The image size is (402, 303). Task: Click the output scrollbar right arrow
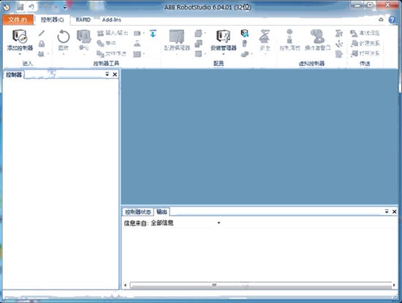pos(394,285)
